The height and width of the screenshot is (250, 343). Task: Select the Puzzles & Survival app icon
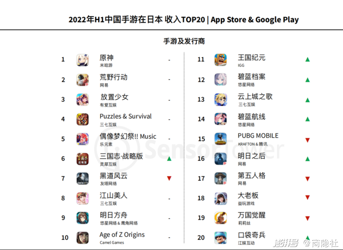tap(83, 119)
